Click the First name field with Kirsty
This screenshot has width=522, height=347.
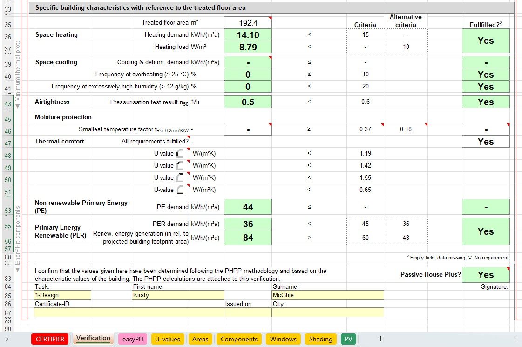(178, 295)
